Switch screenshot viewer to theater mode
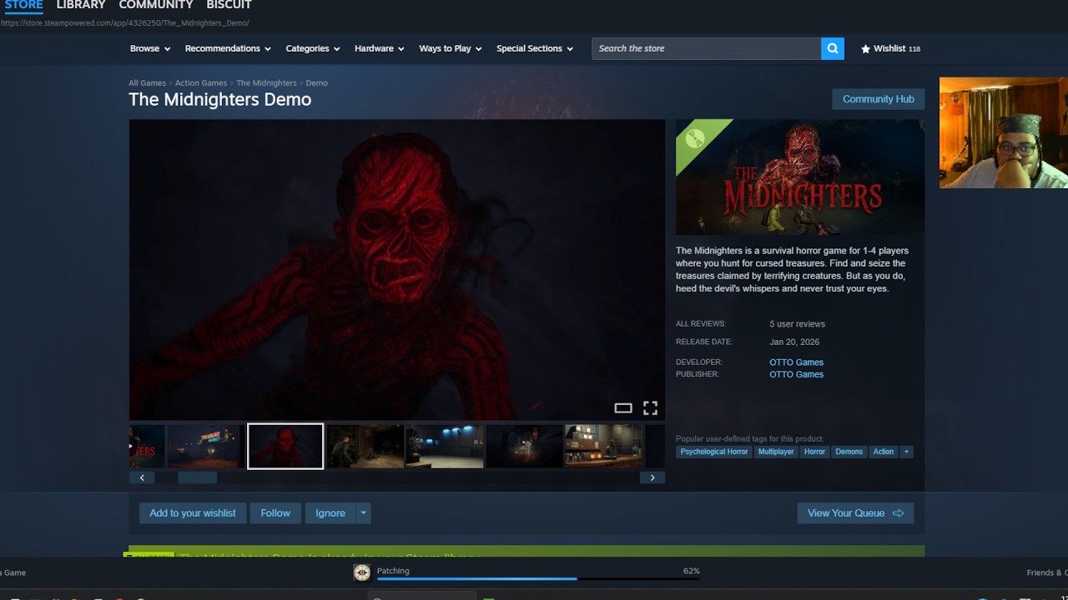Screen dimensions: 1068x600 pyautogui.click(x=623, y=407)
